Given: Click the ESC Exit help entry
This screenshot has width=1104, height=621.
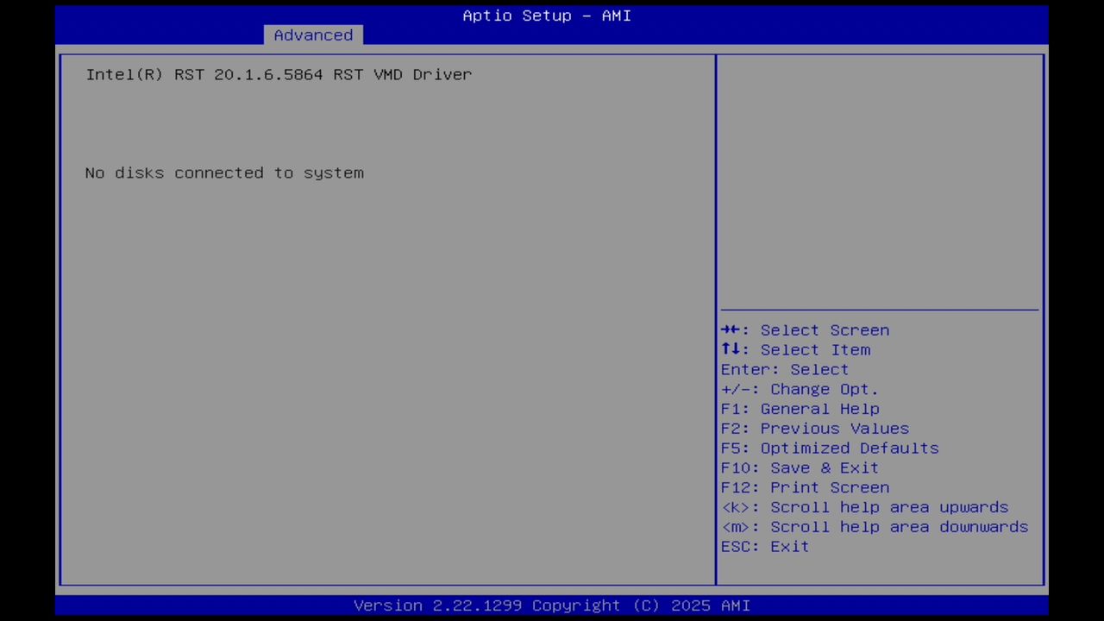Looking at the screenshot, I should [764, 546].
